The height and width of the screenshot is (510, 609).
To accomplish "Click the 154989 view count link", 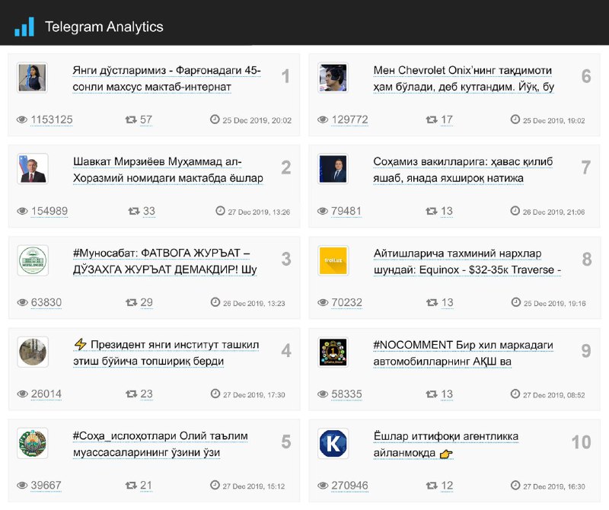I will [49, 211].
